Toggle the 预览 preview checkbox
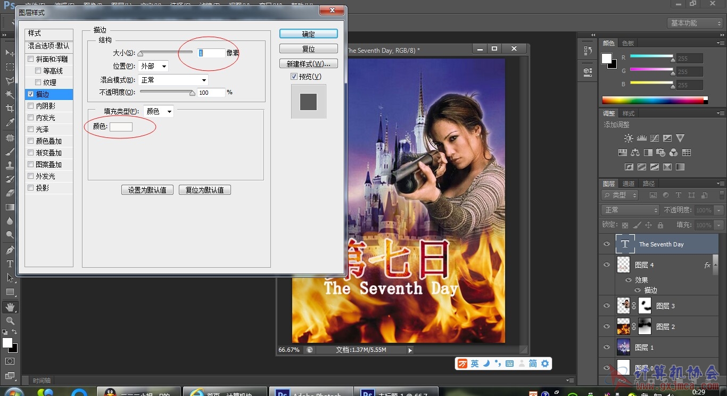 pyautogui.click(x=294, y=77)
